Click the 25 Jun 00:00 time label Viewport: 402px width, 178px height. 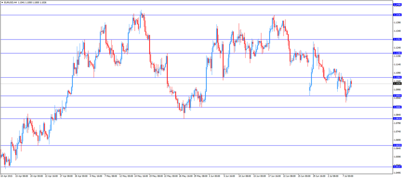304,176
